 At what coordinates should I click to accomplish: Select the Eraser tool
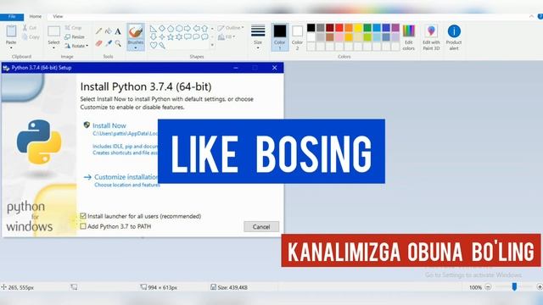98,43
